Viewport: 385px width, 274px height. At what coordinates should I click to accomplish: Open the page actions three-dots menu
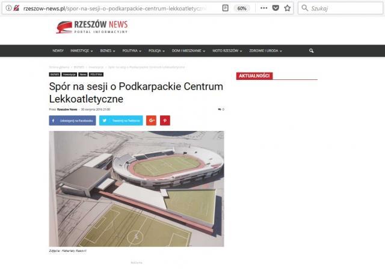pyautogui.click(x=263, y=8)
